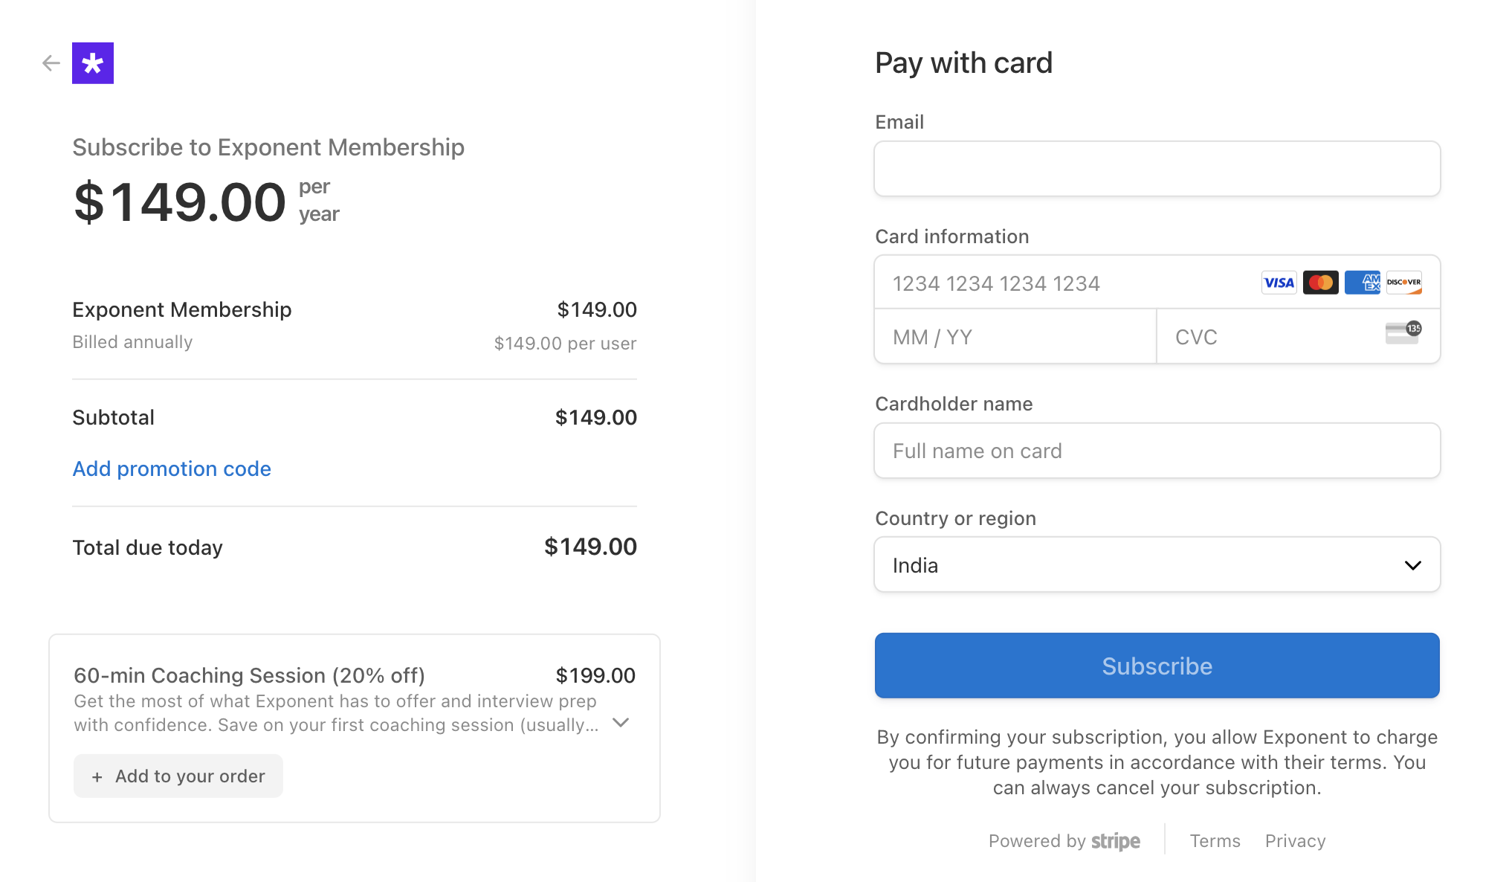Collapse the country selector showing India
Viewport: 1509px width, 882px height.
coord(1412,565)
